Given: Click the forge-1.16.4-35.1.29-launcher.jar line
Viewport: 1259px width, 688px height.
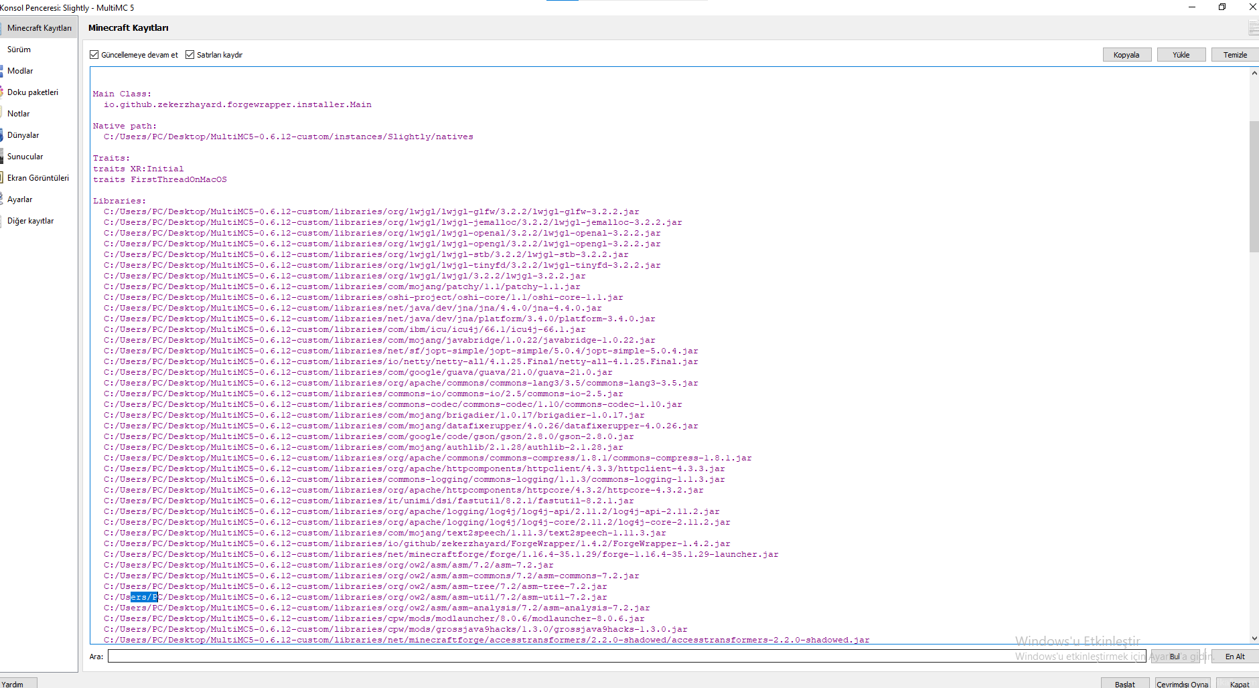Looking at the screenshot, I should (x=441, y=554).
